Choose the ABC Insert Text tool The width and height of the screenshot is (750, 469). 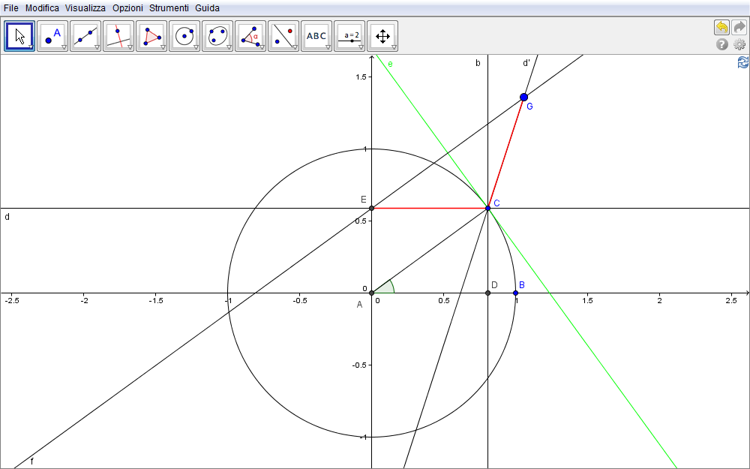click(x=316, y=35)
